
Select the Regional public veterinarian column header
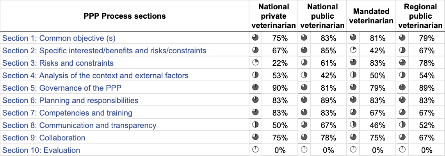coord(420,16)
